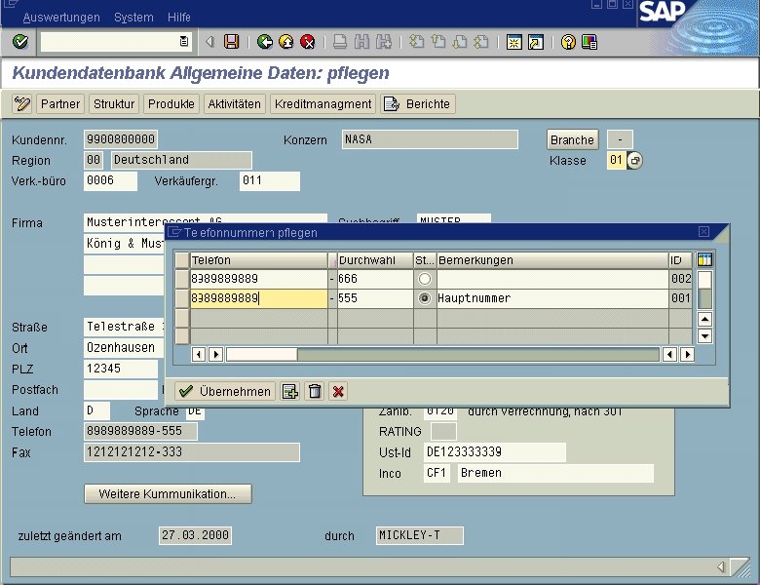The image size is (760, 585).
Task: Cancel with the red X toolbar icon
Action: pyautogui.click(x=307, y=42)
